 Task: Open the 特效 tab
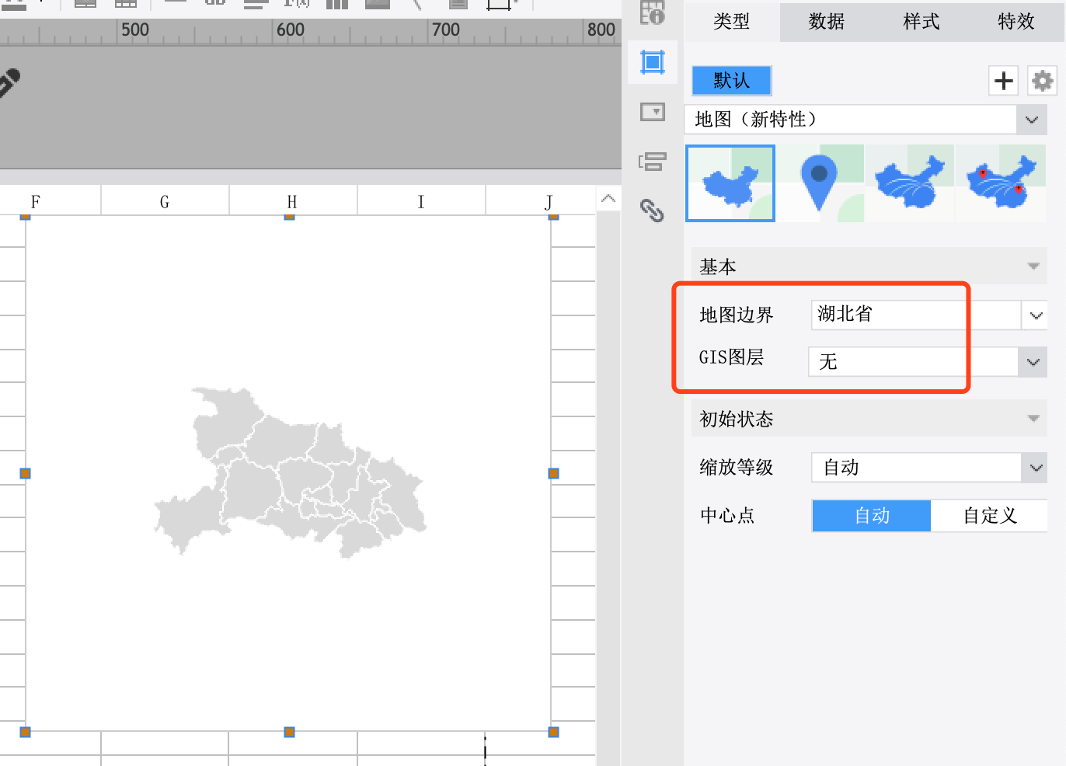point(1015,21)
